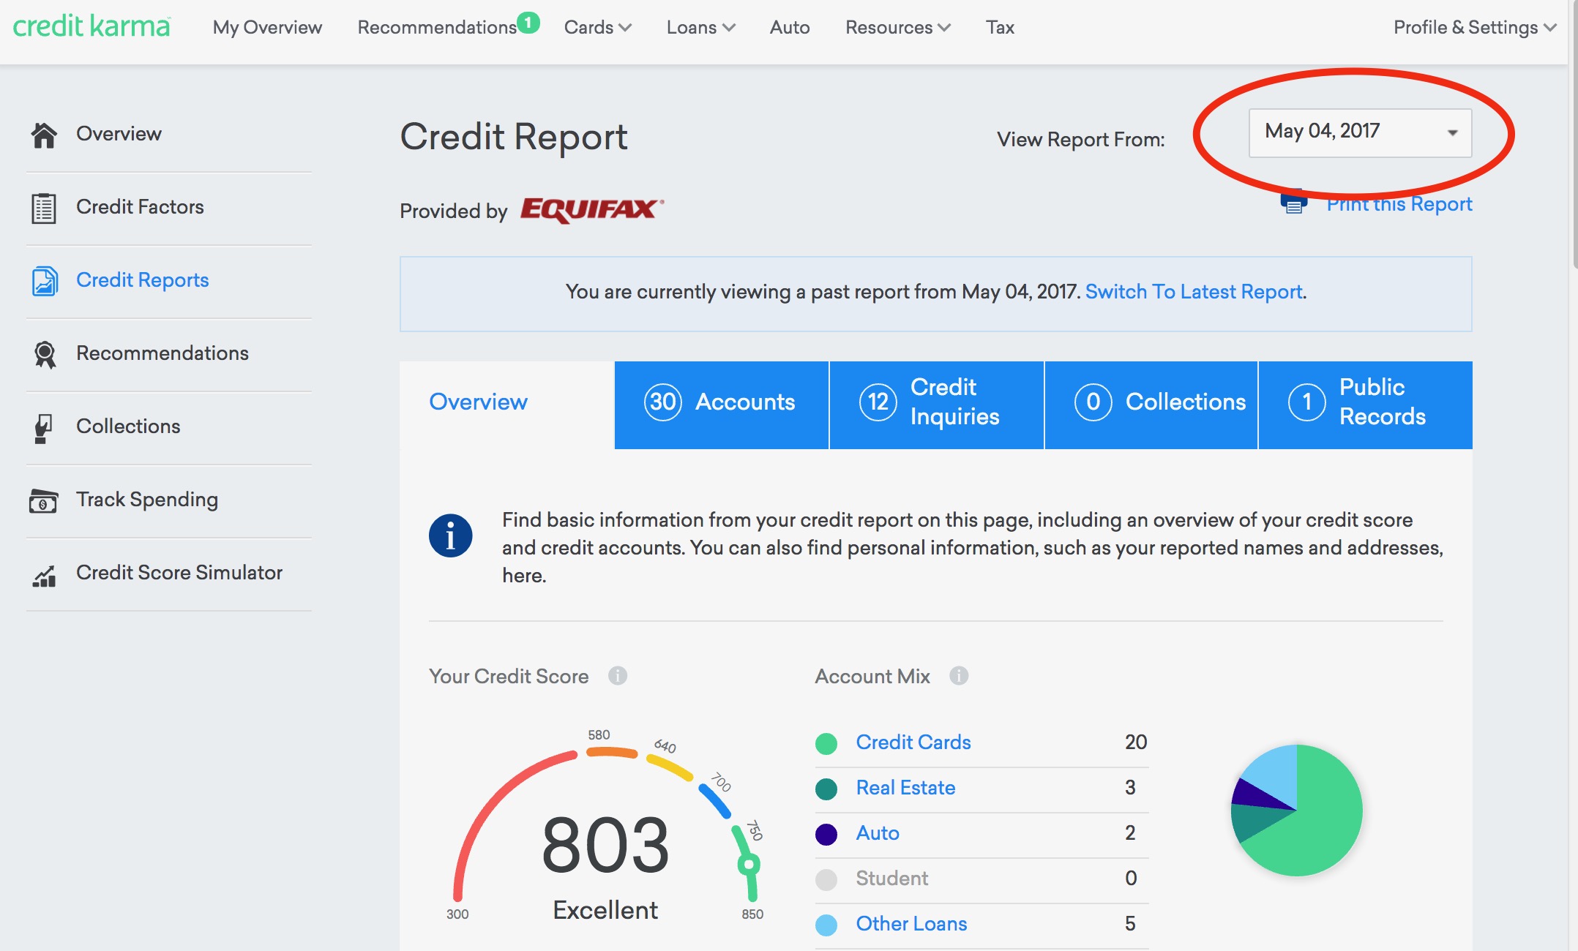Expand the Cards menu
This screenshot has height=951, width=1578.
(x=597, y=27)
